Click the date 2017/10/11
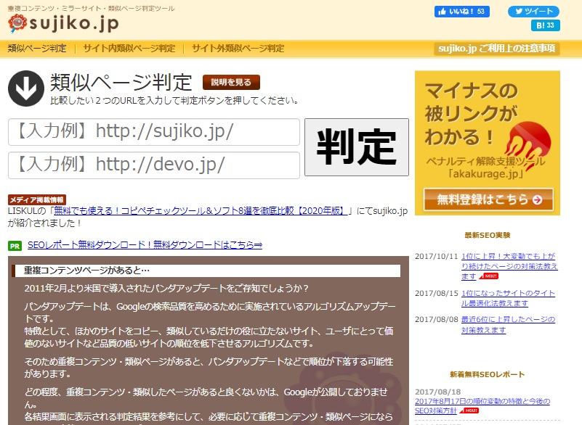 click(x=437, y=257)
